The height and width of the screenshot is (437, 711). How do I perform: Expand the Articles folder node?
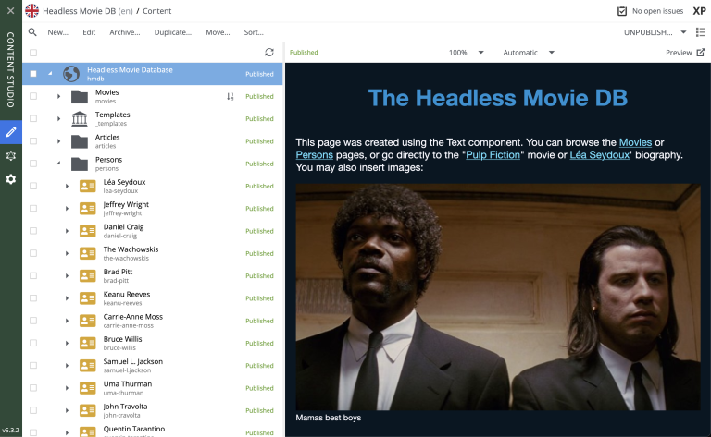pos(58,141)
